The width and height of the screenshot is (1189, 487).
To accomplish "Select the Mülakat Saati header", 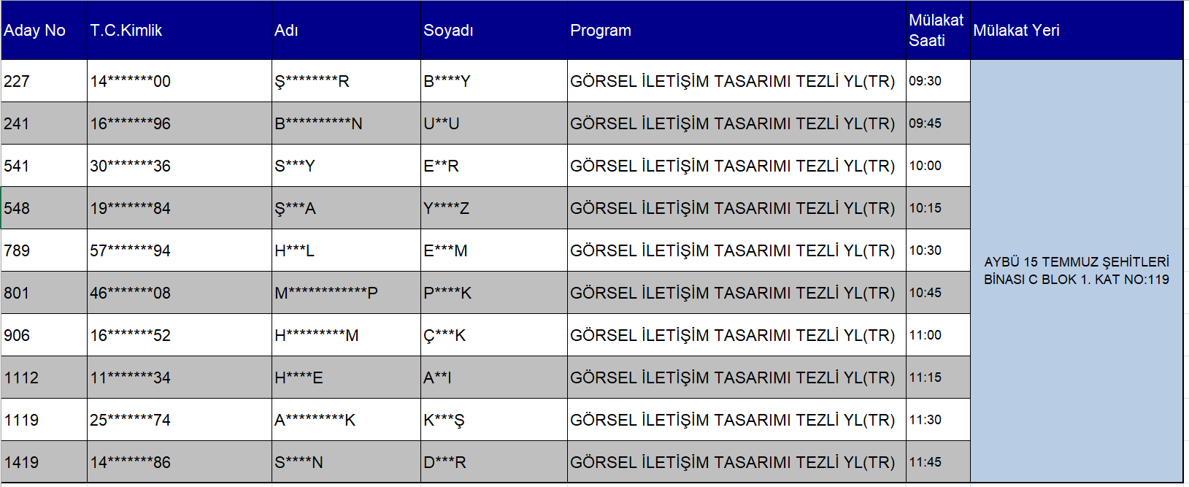I will [x=936, y=31].
